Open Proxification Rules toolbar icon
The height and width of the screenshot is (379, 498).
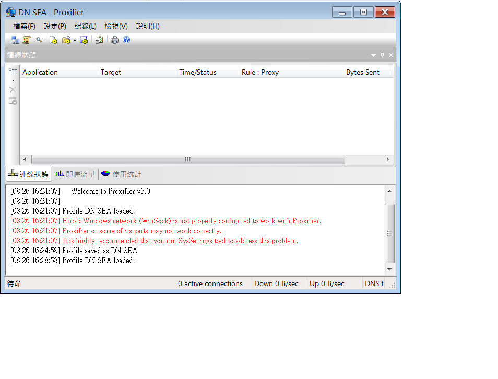tap(26, 40)
